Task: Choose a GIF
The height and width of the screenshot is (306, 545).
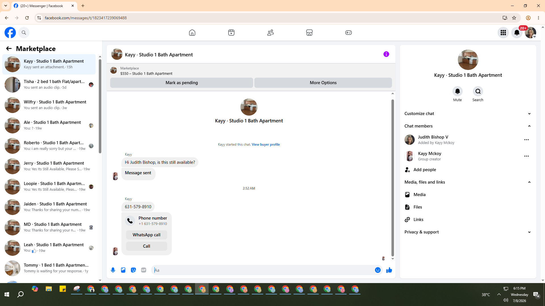Action: click(144, 270)
